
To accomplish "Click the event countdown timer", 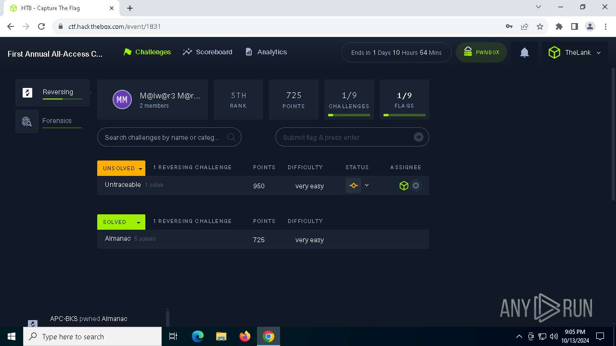I will pos(396,52).
